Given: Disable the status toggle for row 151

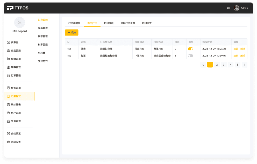Looking at the screenshot, I should [x=190, y=49].
